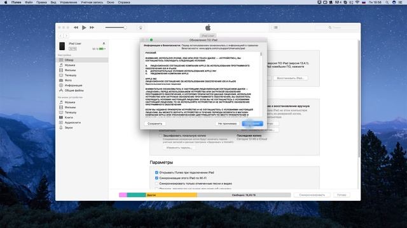Click the Изменить пароль button
Screen dimensions: 407x228
click(179, 148)
